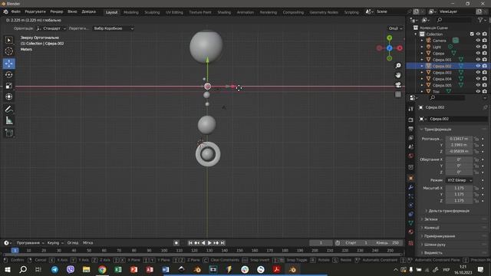Expand the Сфера.001 tree item

[x=422, y=60]
